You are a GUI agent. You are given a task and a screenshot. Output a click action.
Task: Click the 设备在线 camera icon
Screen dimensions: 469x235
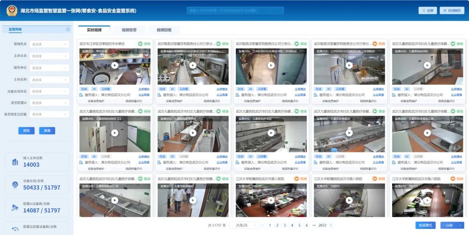click(x=15, y=185)
